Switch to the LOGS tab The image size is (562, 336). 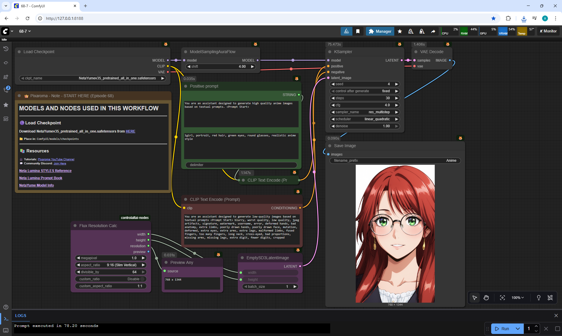(20, 316)
